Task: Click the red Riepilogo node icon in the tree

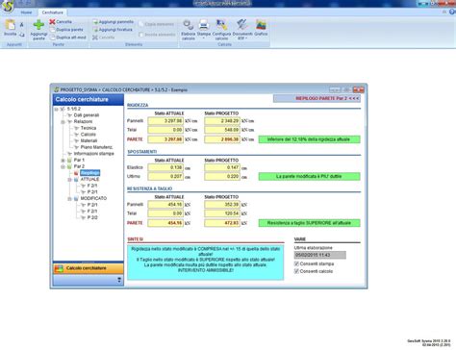Action: pos(76,173)
